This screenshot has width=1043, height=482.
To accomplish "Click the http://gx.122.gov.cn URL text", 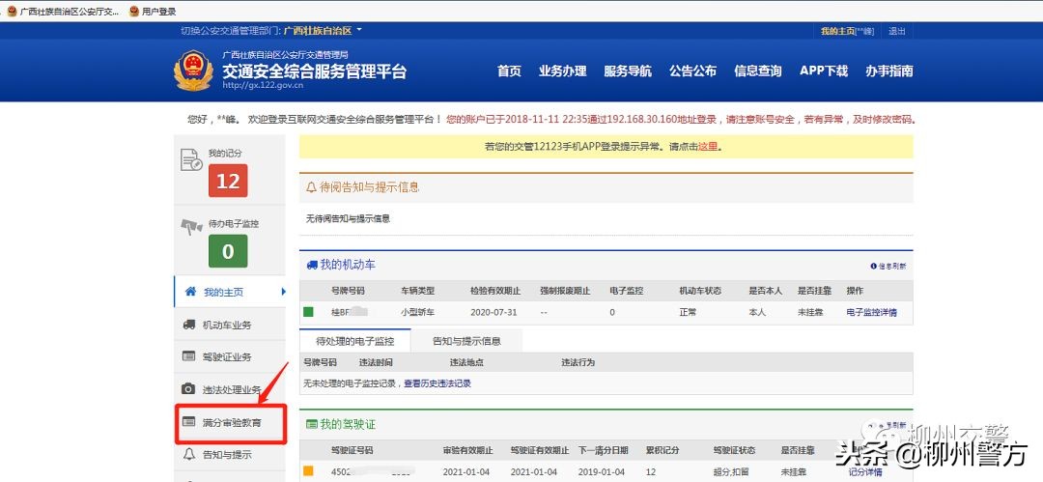I will pos(263,85).
